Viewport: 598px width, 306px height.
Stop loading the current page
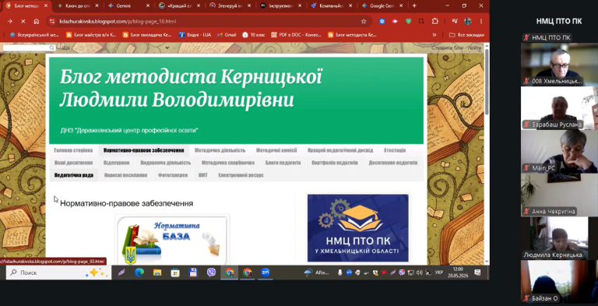coord(23,21)
